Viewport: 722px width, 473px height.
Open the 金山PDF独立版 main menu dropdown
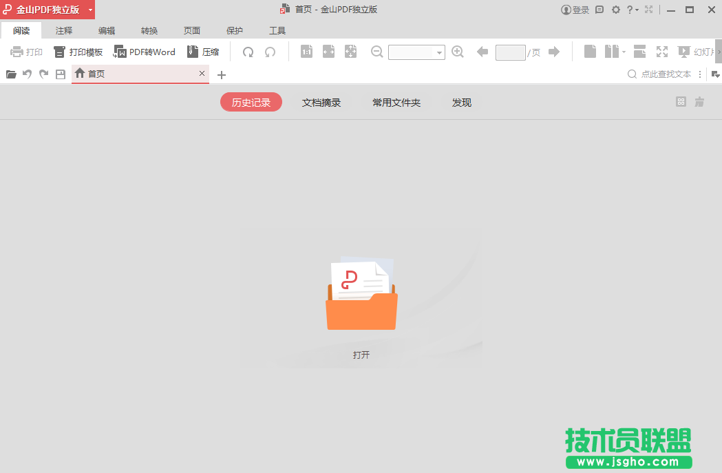point(90,10)
